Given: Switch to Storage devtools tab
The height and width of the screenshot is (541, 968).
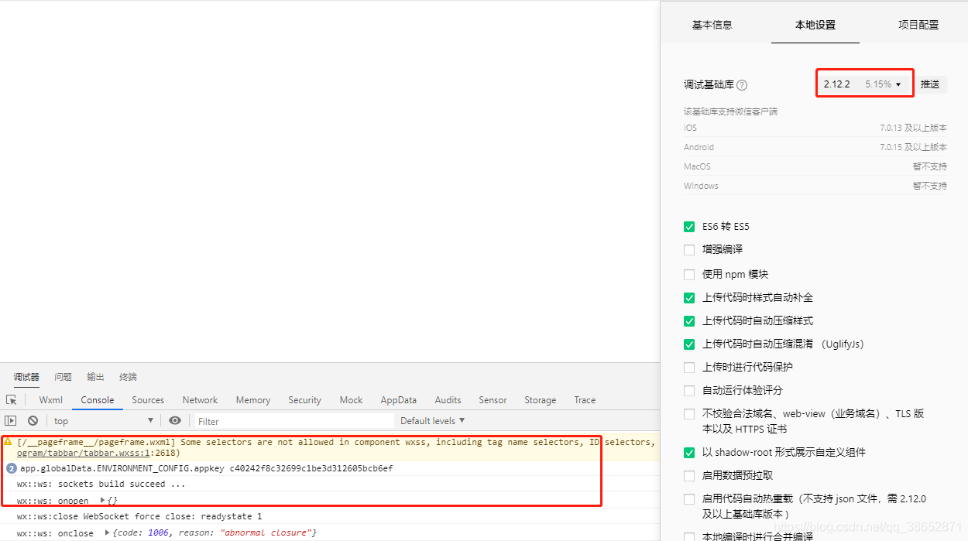Looking at the screenshot, I should click(x=540, y=400).
